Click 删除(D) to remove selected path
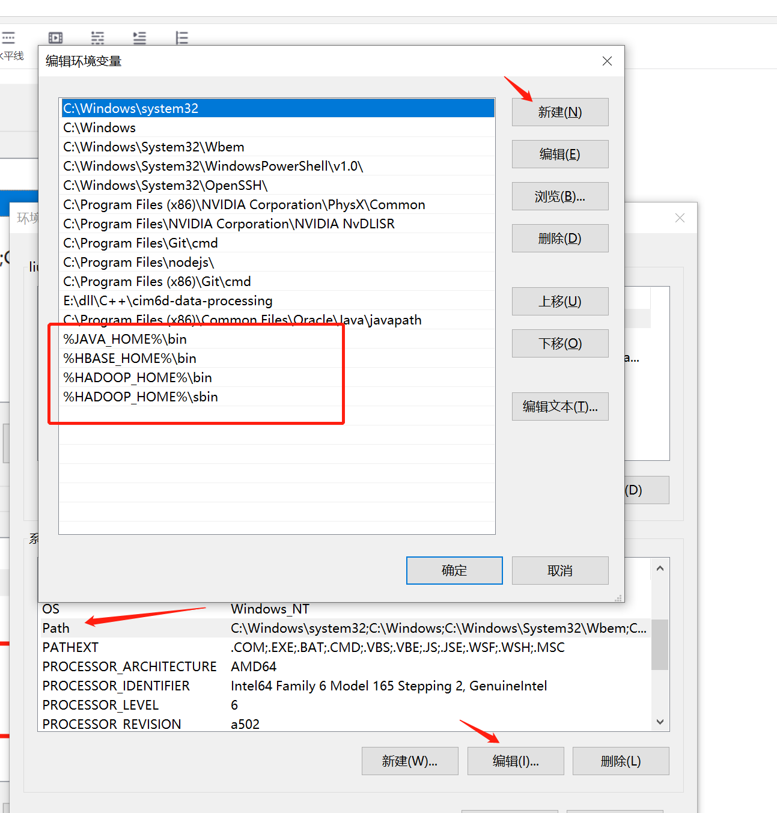777x813 pixels. (x=559, y=238)
